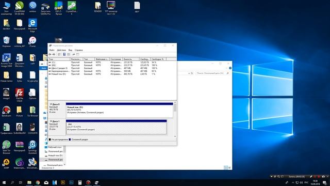Click the taskbar search magnifier icon
This screenshot has height=186, width=330.
[12, 182]
